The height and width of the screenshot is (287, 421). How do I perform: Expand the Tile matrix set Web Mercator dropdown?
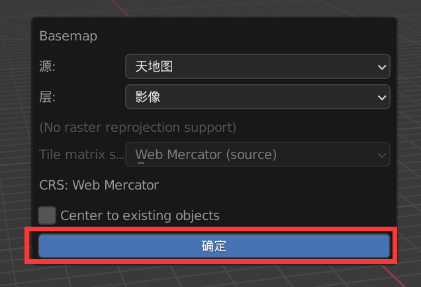pyautogui.click(x=257, y=154)
